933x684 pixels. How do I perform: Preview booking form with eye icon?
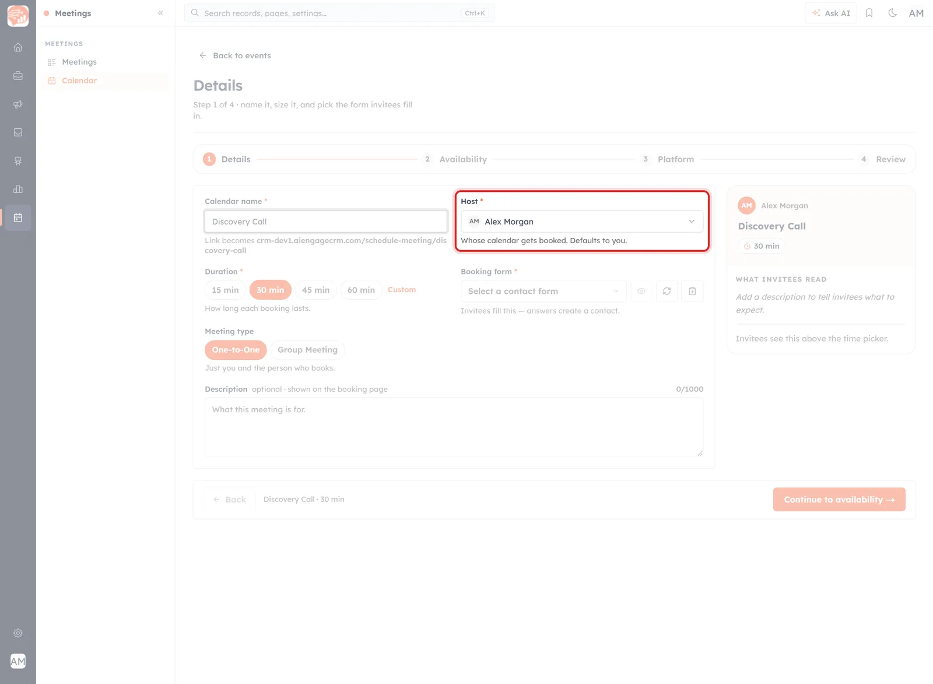pyautogui.click(x=641, y=291)
